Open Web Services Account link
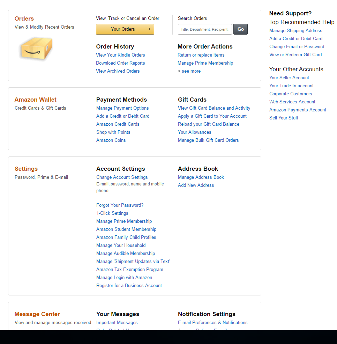Viewport: 337px width, 344px height. pos(292,102)
